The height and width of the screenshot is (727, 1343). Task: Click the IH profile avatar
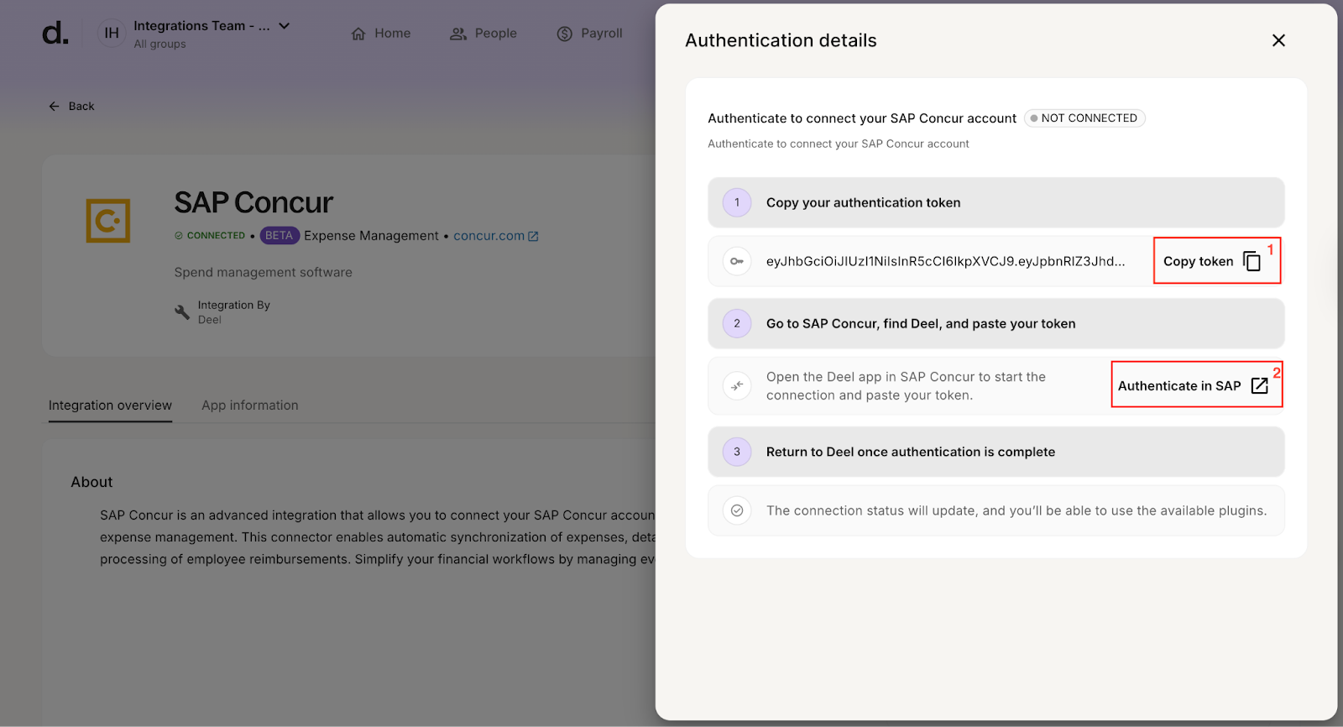(x=112, y=34)
